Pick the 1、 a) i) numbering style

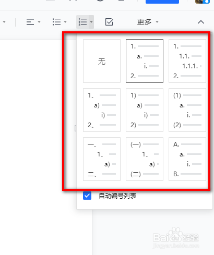[x=102, y=110]
